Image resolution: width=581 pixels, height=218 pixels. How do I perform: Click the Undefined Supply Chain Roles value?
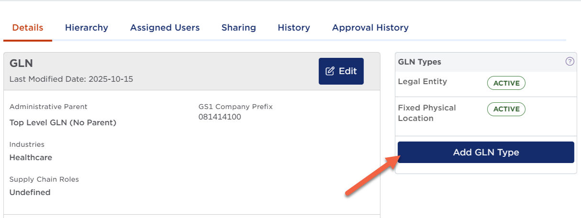click(x=30, y=193)
